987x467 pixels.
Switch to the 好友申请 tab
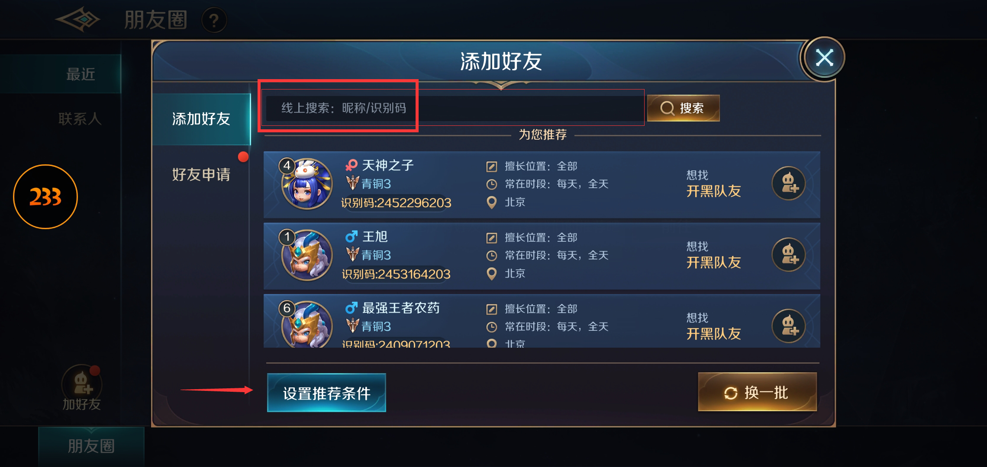201,174
